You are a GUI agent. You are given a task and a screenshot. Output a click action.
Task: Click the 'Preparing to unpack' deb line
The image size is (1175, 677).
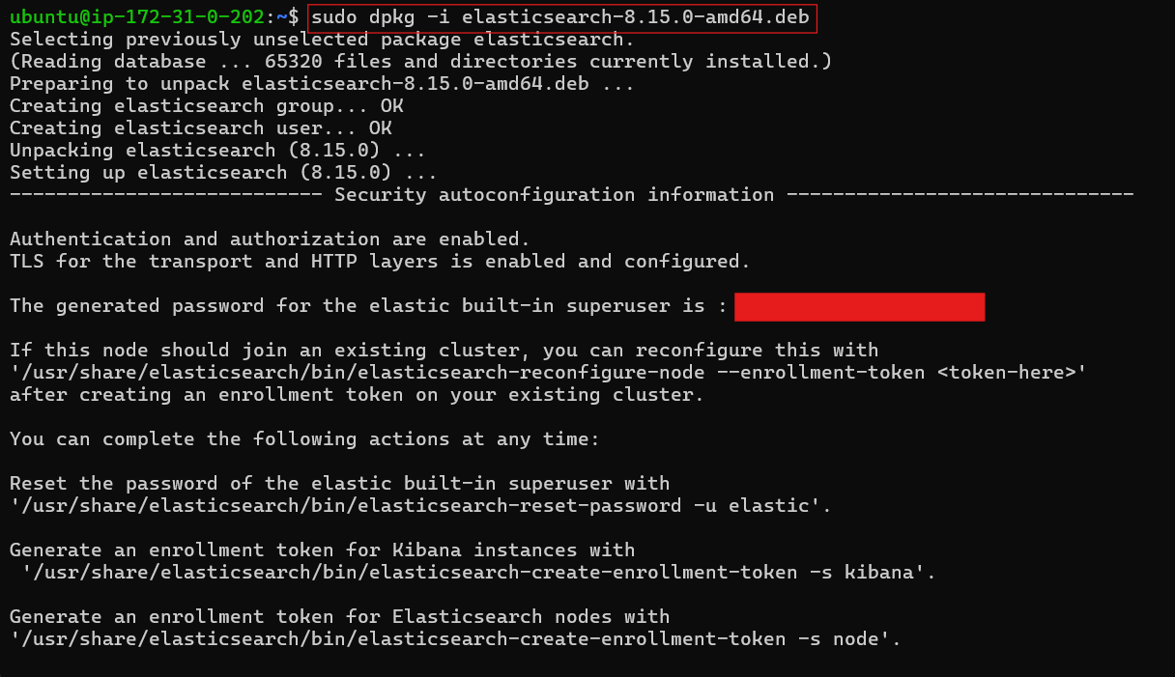pyautogui.click(x=322, y=83)
